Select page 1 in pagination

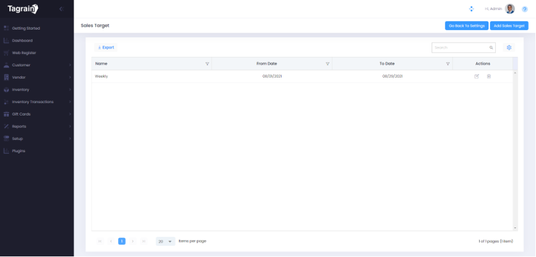click(122, 241)
